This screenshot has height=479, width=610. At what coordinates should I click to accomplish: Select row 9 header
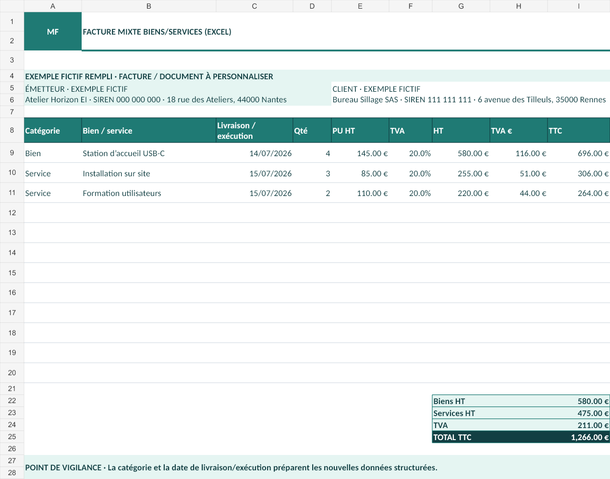coord(12,153)
